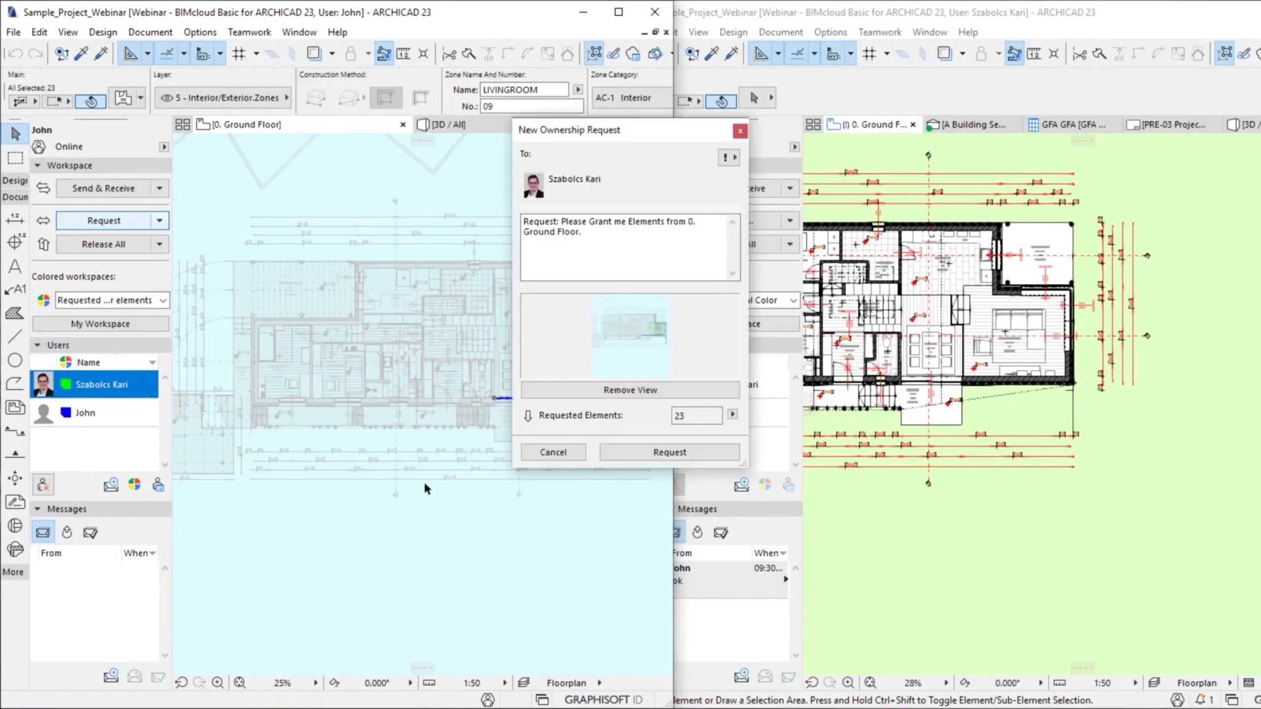Click the Release All bag icon

tap(43, 244)
